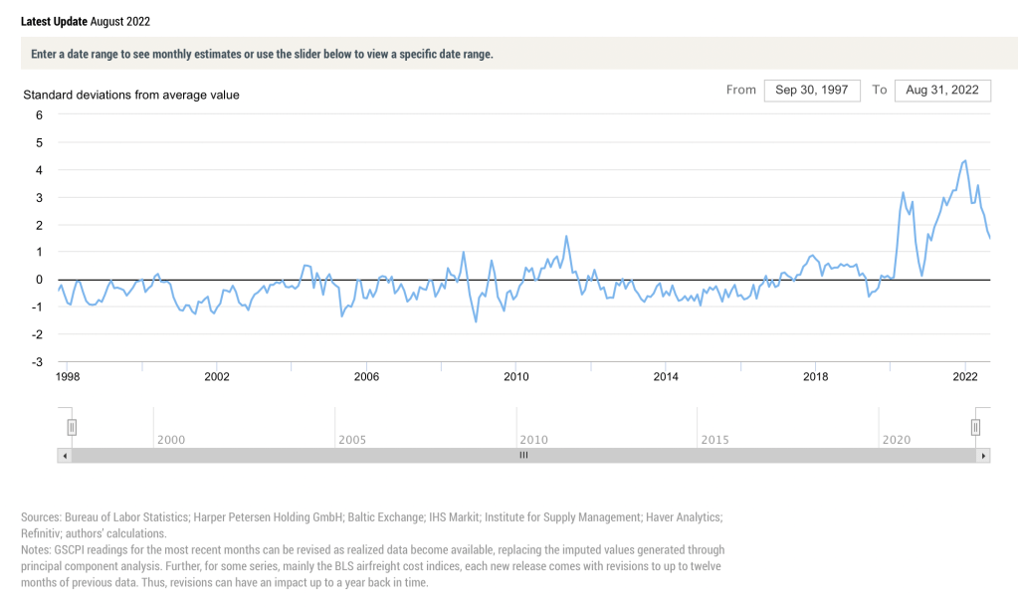Click the 2018 tick label on chart x-axis
1018x608 pixels.
(x=816, y=377)
